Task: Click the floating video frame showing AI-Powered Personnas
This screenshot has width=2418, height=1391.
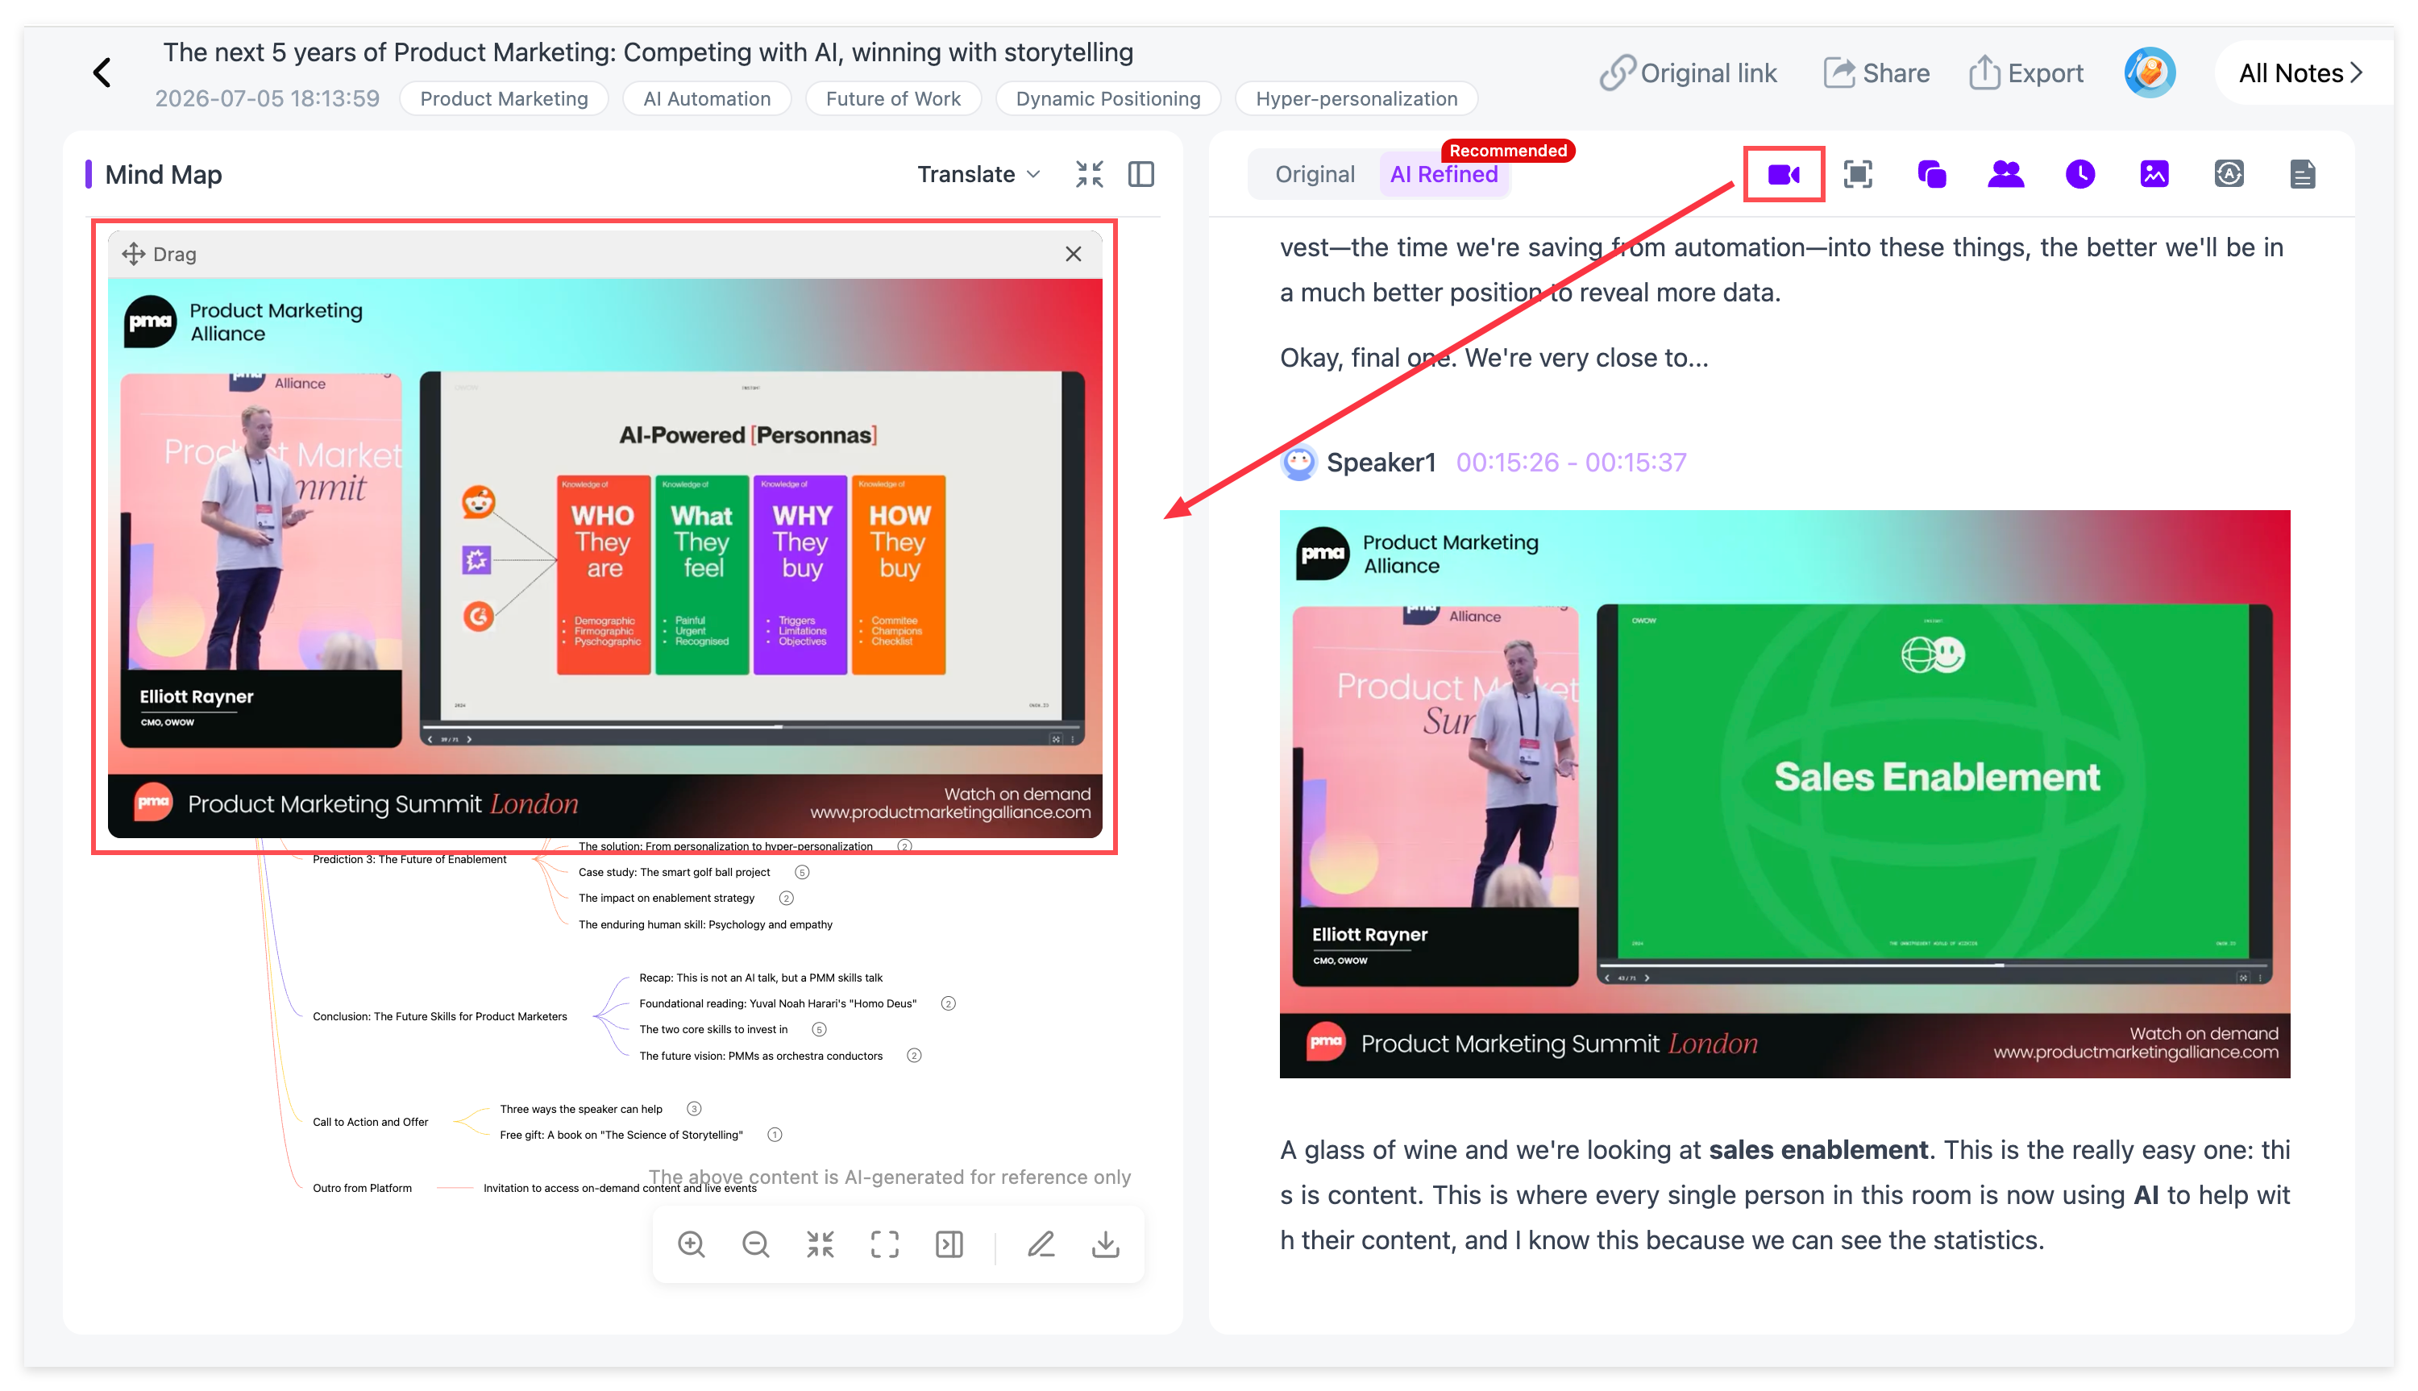Action: tap(604, 558)
